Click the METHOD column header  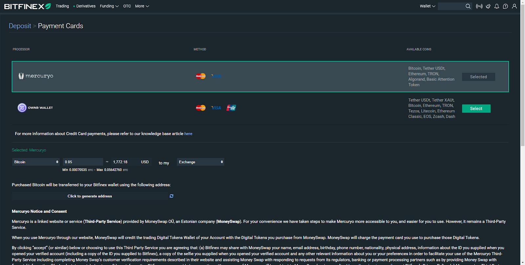click(200, 50)
